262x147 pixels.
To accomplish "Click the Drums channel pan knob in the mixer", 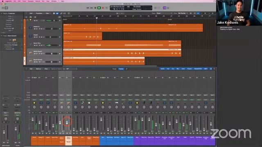I will click(x=34, y=107).
